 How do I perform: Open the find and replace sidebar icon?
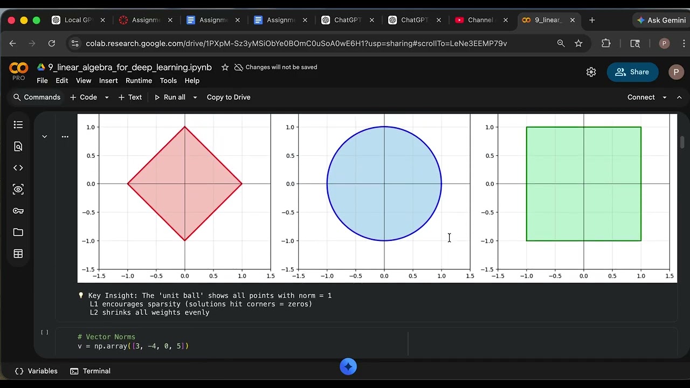click(x=18, y=146)
